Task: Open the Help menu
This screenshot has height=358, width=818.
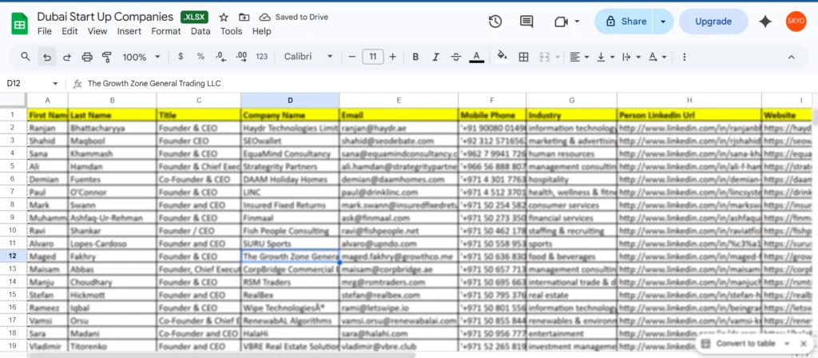Action: [x=261, y=31]
